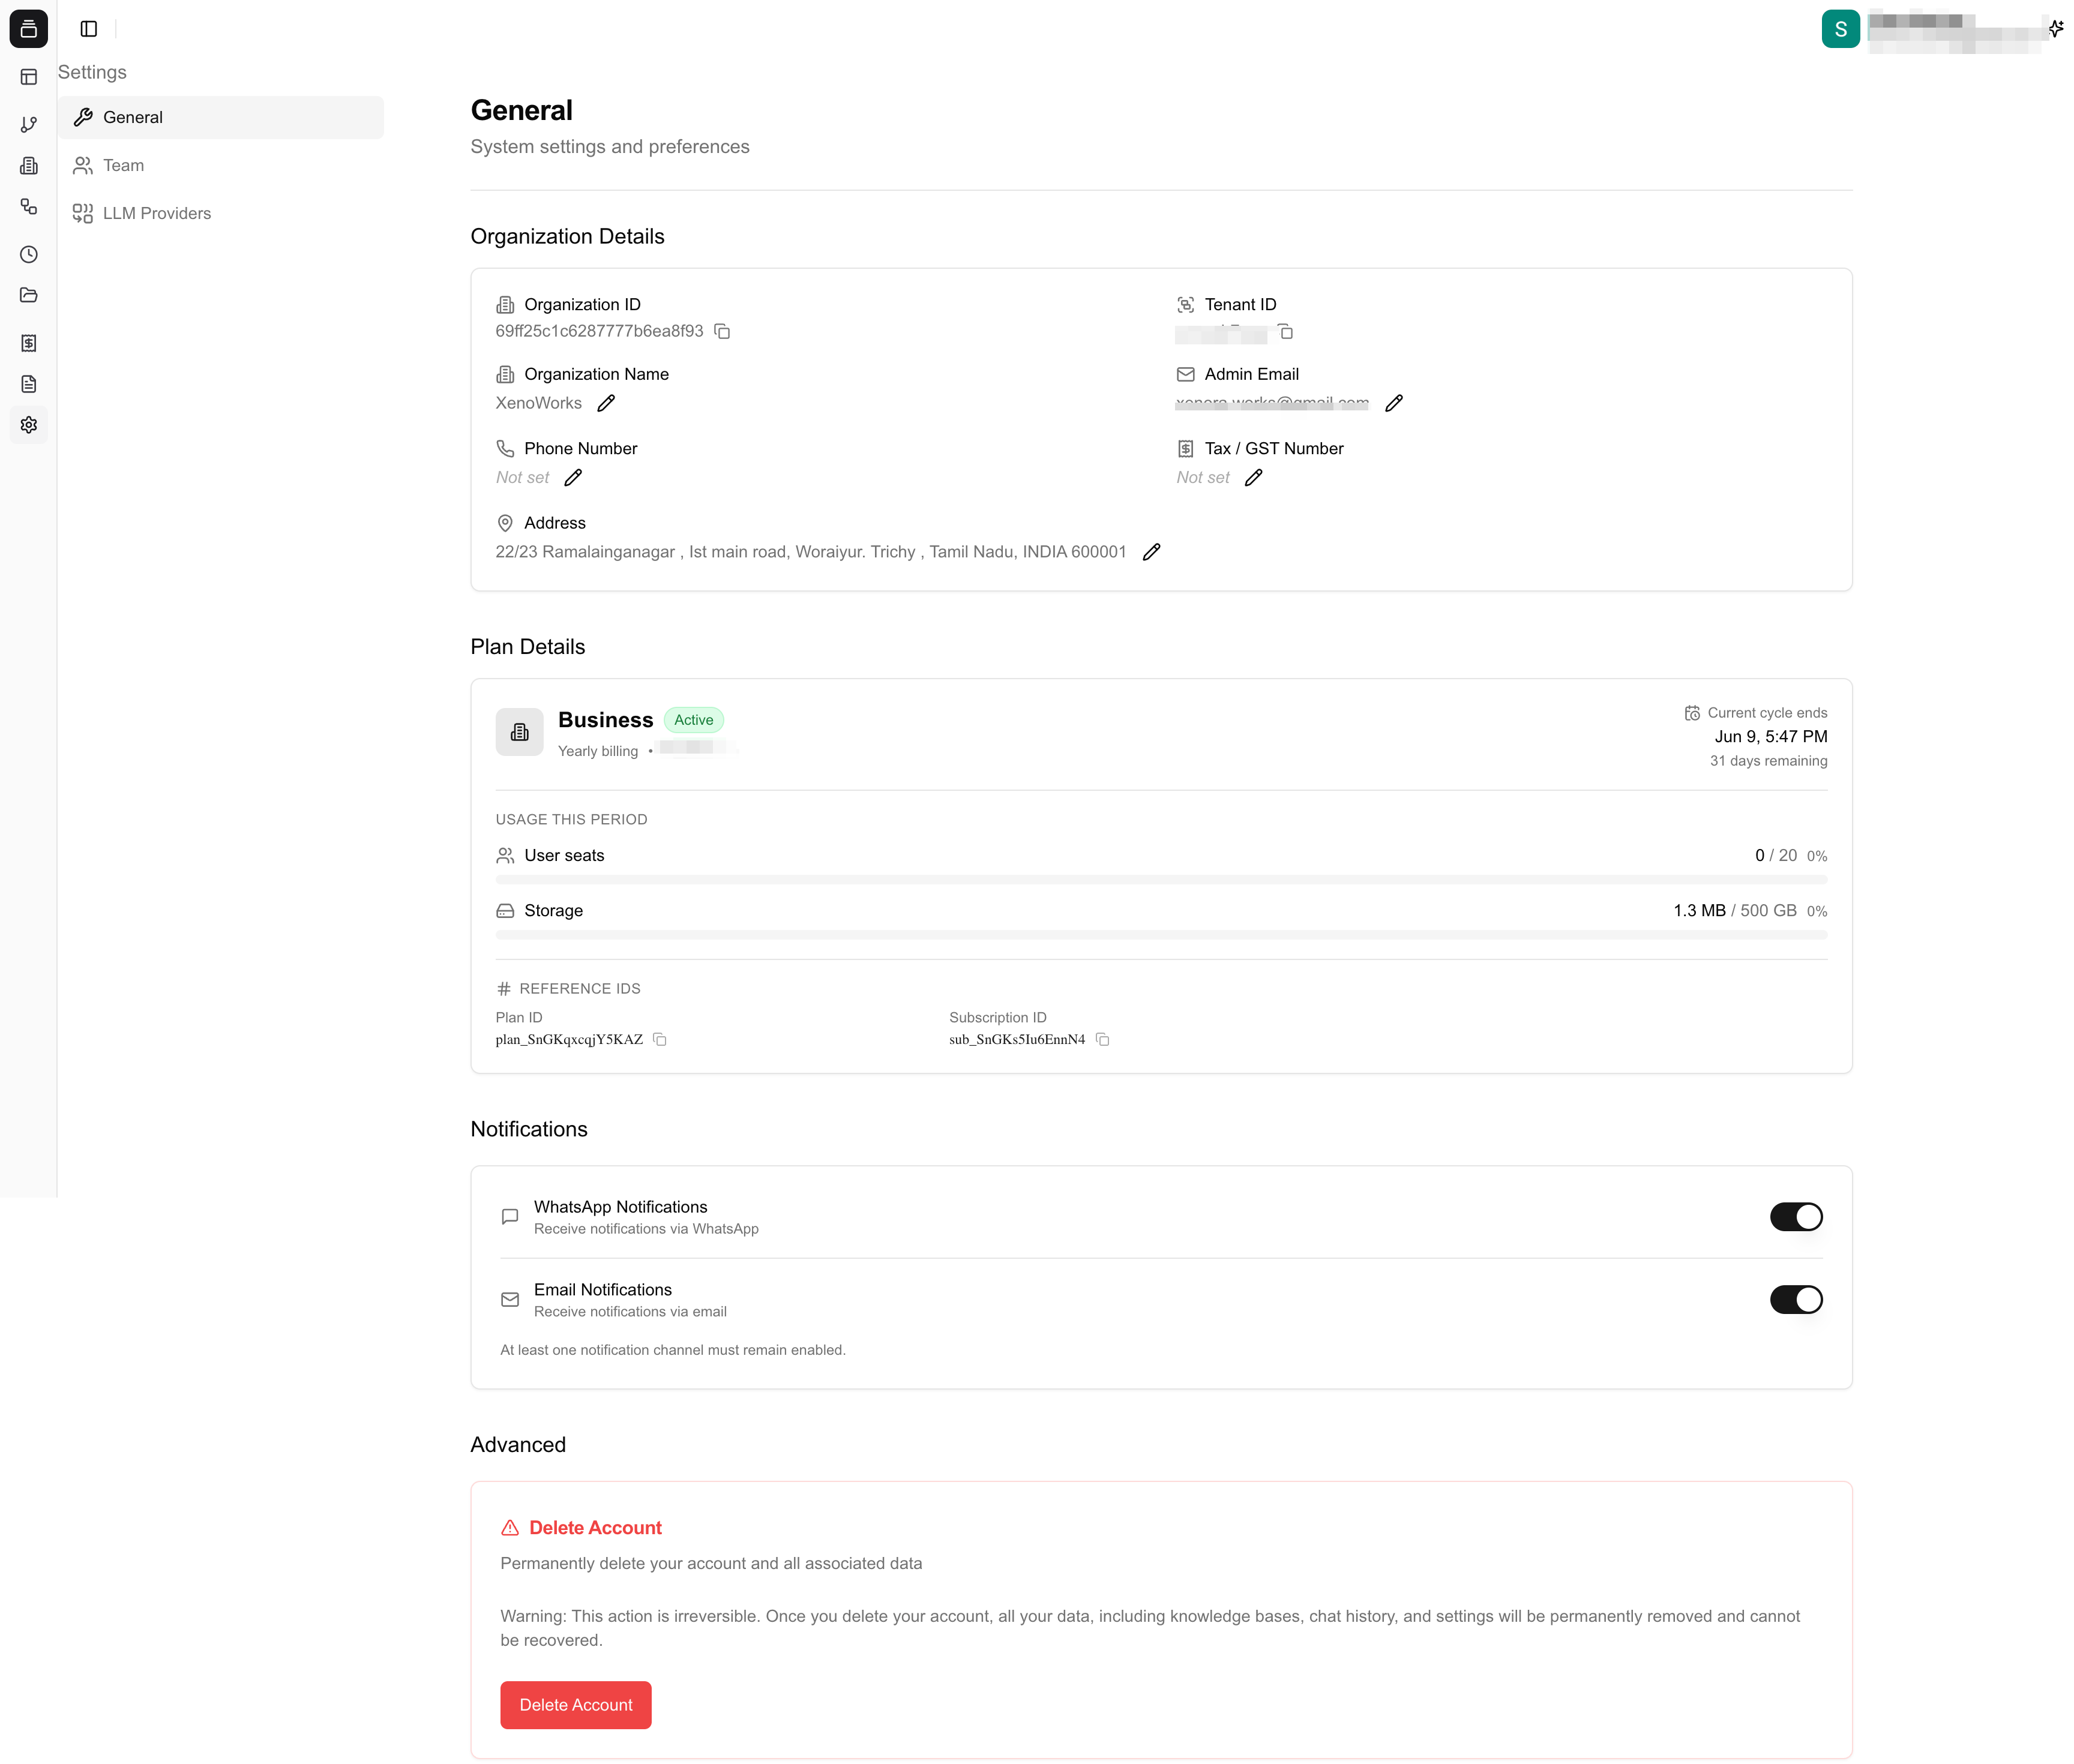Click the 1.3 MB storage value
The height and width of the screenshot is (1764, 2074).
[1699, 911]
